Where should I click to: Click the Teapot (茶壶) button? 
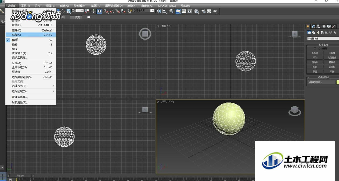(x=315, y=72)
